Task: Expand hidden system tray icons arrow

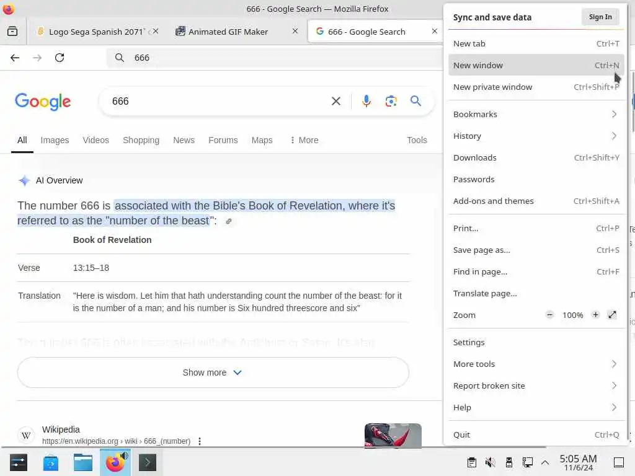Action: tap(545, 462)
